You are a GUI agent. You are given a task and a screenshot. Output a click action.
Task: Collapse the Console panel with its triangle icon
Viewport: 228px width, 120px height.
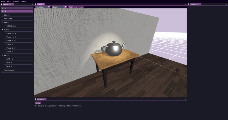[36, 99]
